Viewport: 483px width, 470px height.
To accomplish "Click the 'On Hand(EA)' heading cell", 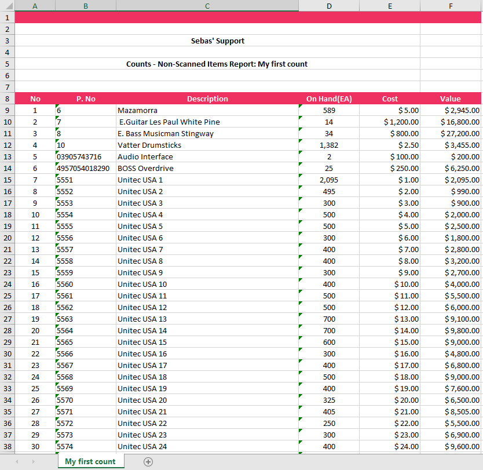I will coord(329,99).
